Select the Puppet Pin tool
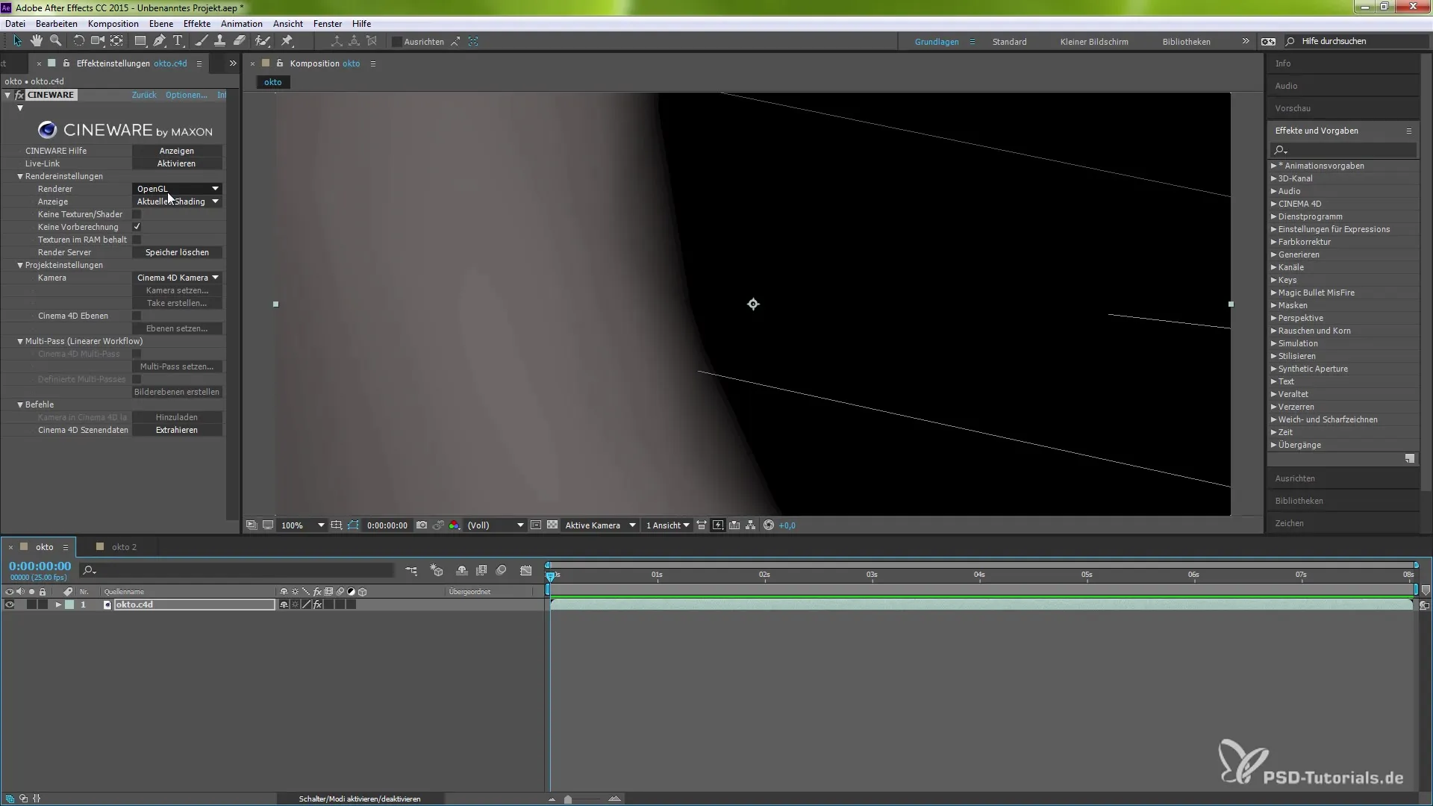 (x=287, y=41)
